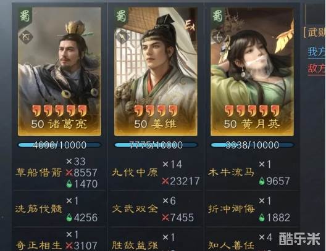Select the 九伐中原 skill entry
This screenshot has height=251, width=326.
pyautogui.click(x=135, y=172)
